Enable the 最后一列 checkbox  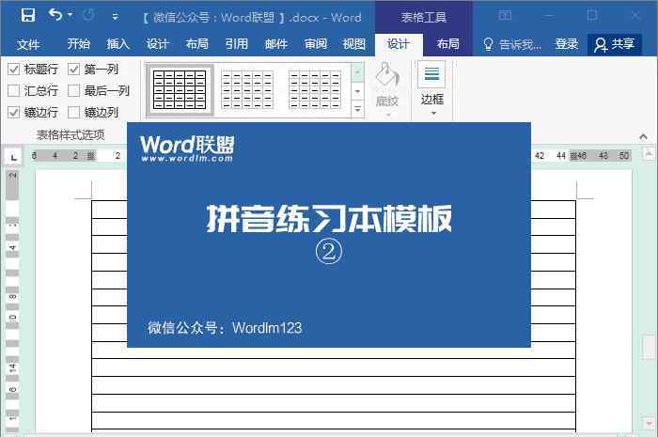coord(74,90)
